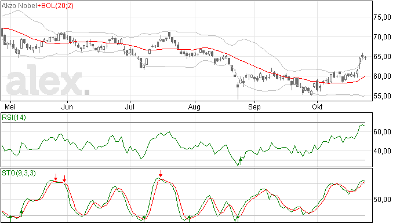
Task: Click the 60,00 value on RSI axis
Action: coord(382,132)
